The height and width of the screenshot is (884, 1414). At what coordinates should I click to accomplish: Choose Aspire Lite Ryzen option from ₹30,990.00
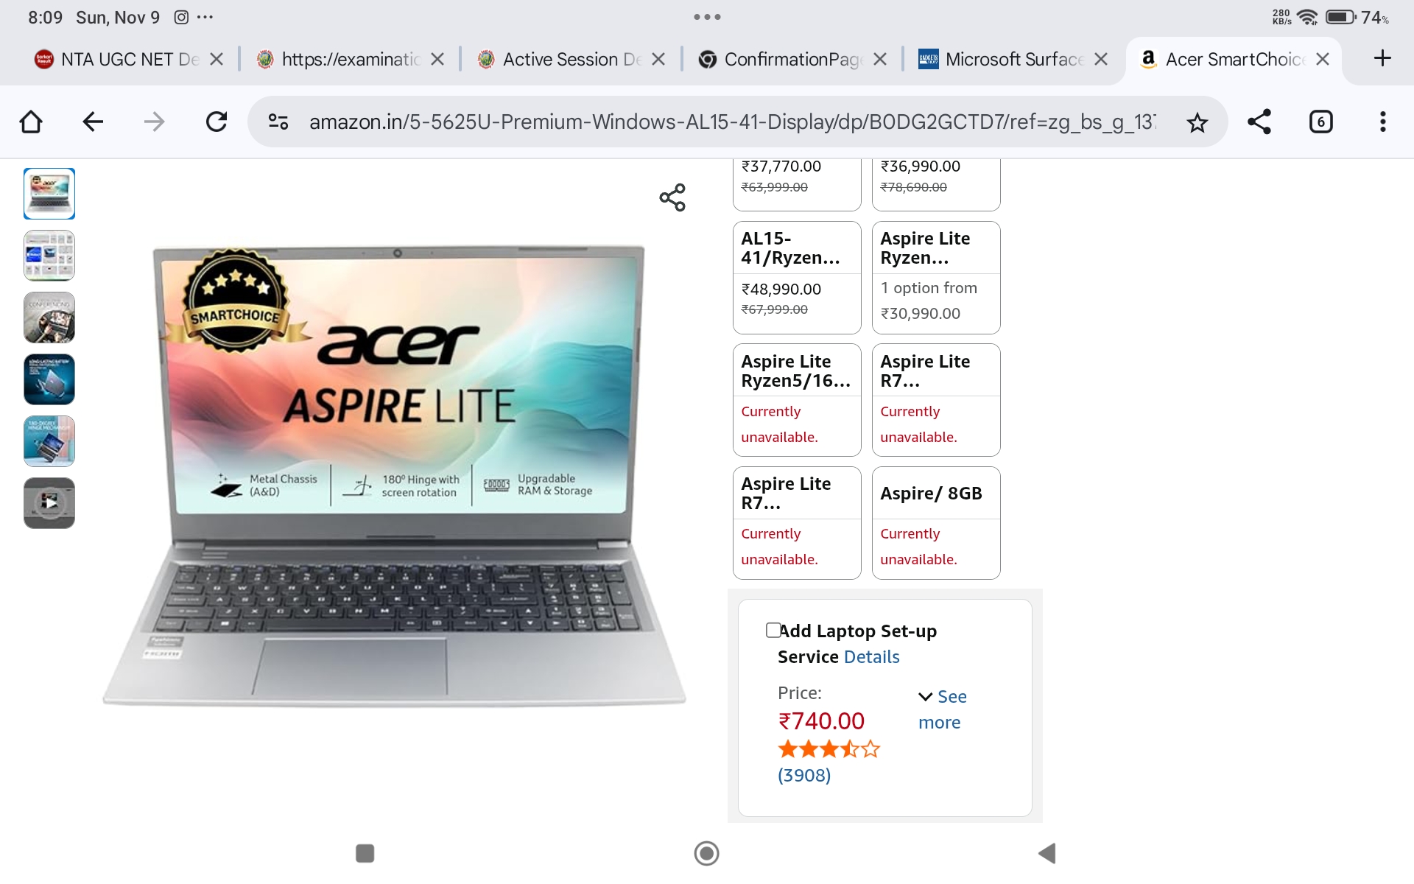936,278
